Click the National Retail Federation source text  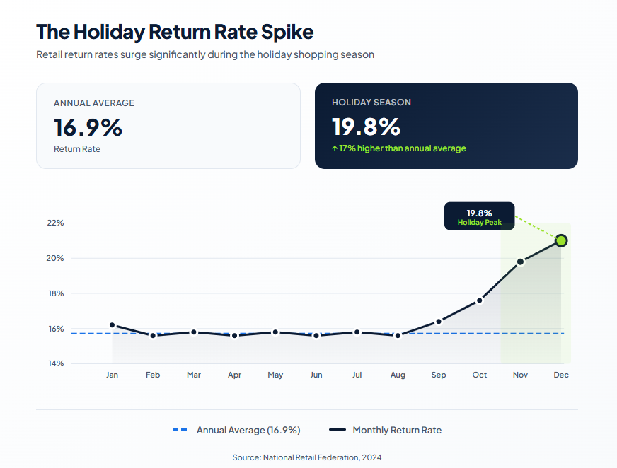click(x=307, y=457)
